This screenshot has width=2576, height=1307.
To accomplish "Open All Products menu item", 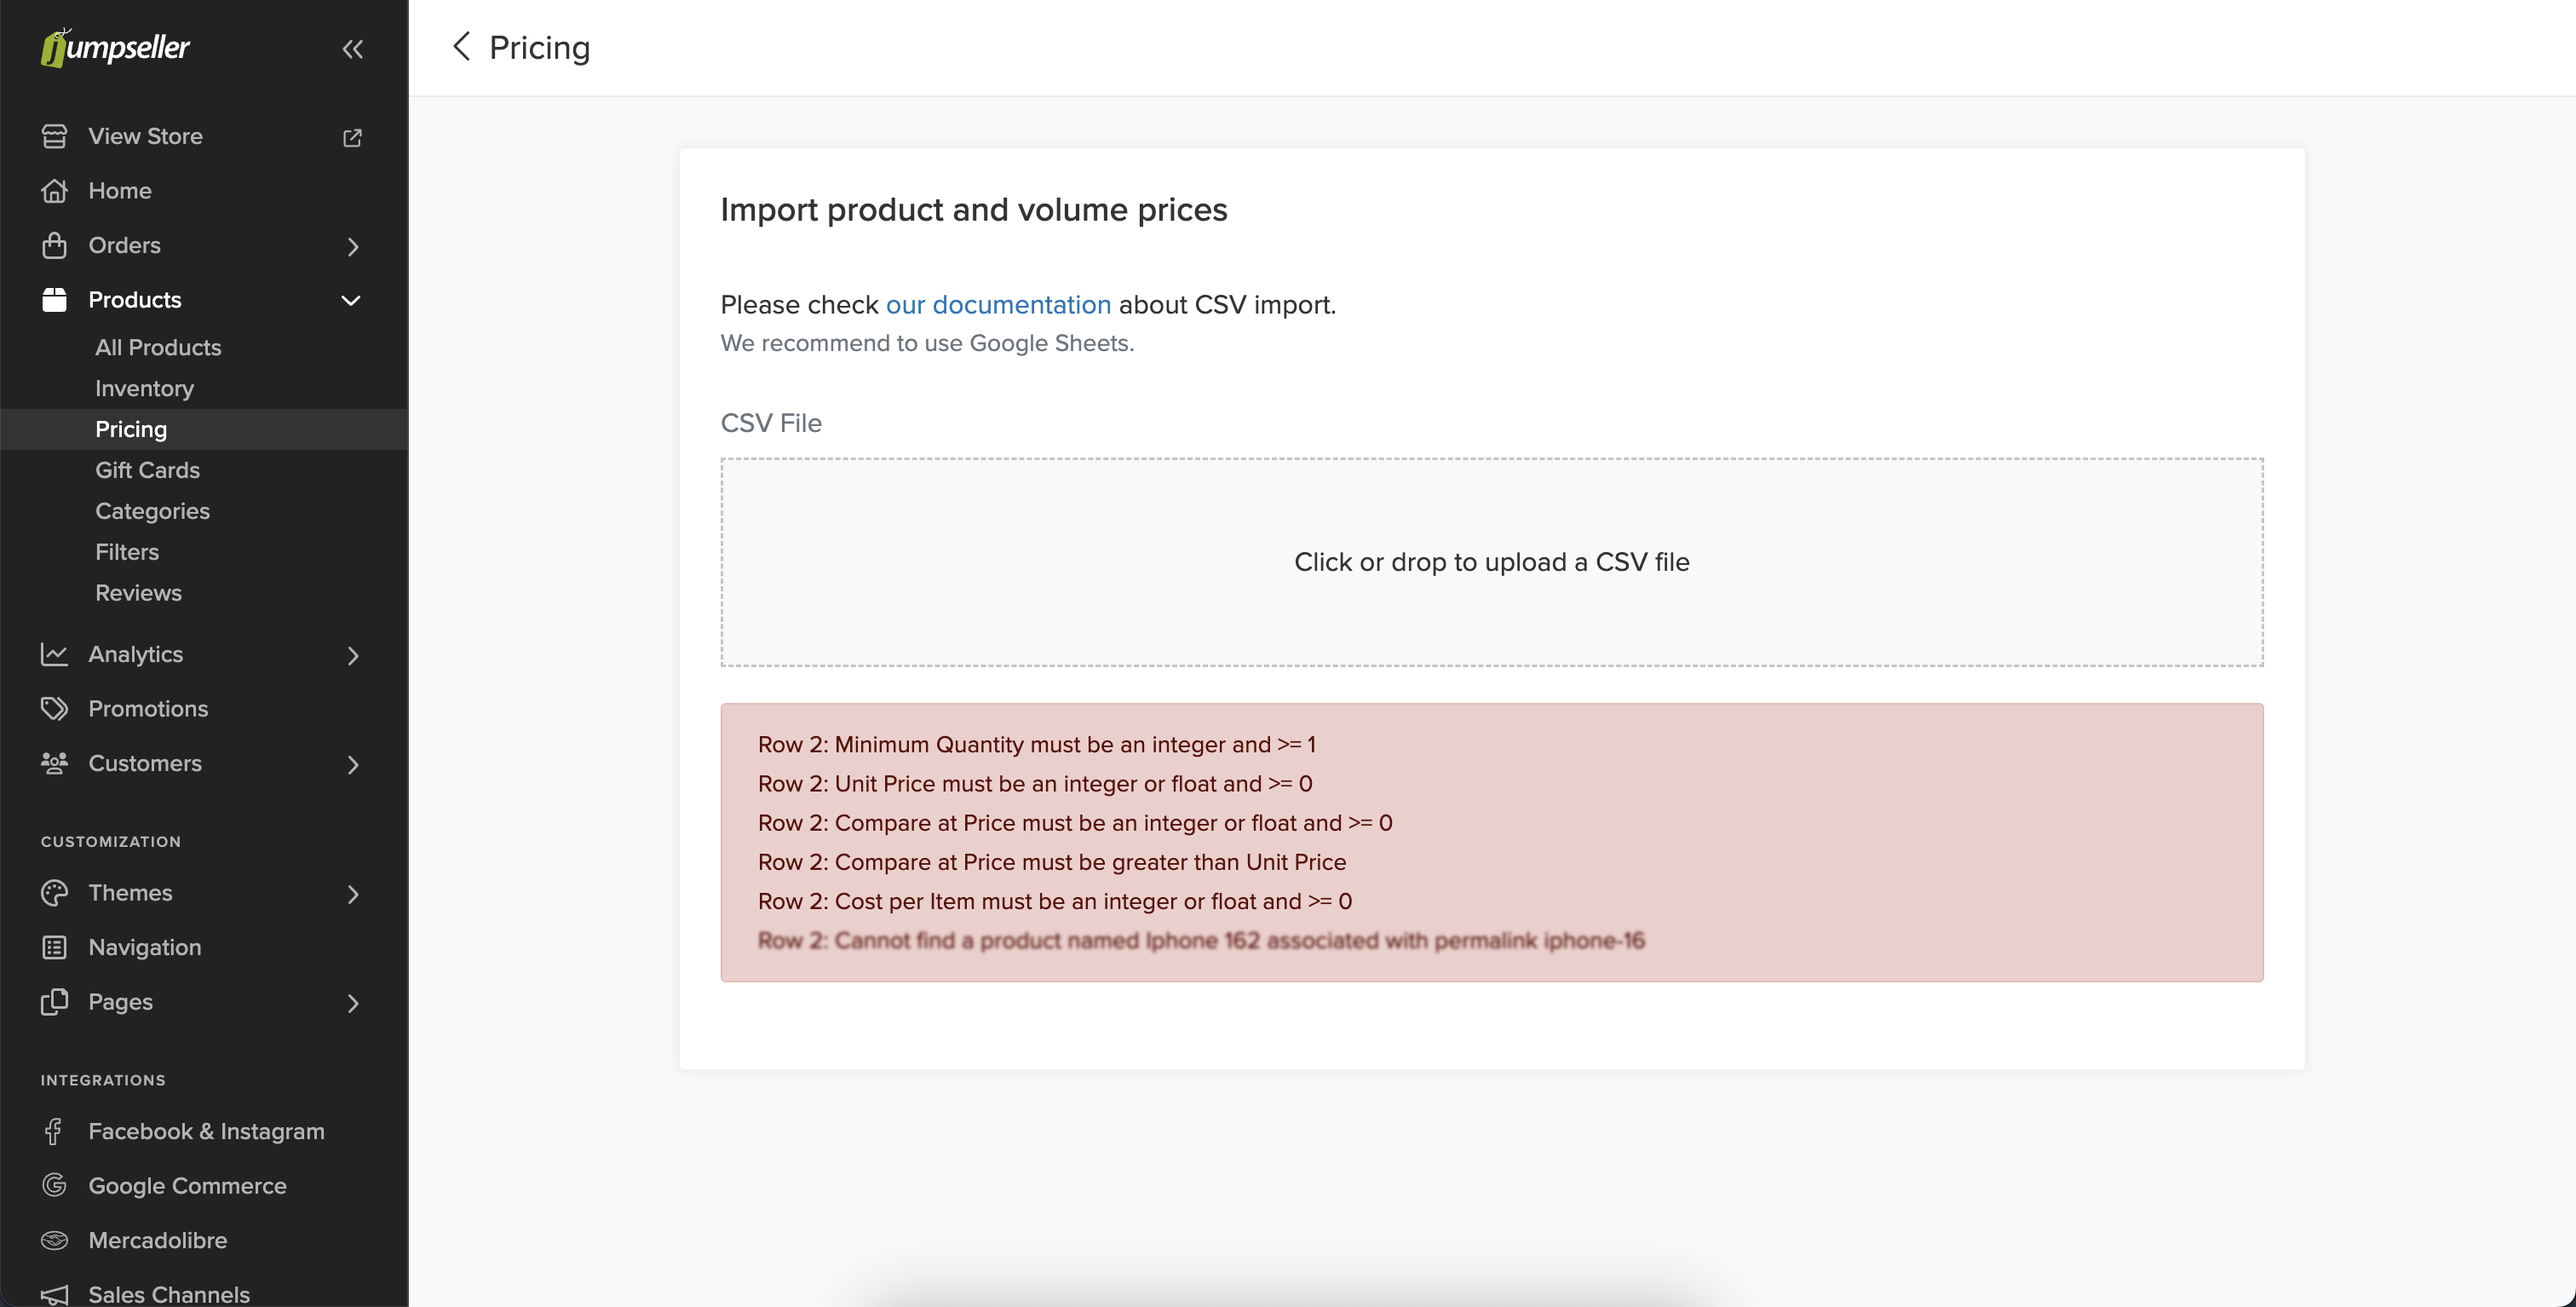I will [x=158, y=347].
